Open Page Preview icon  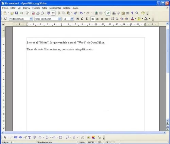click(x=42, y=13)
